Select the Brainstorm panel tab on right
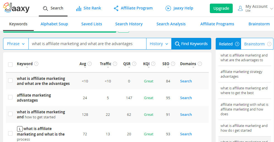Image resolution: width=274 pixels, height=142 pixels. pos(257,44)
